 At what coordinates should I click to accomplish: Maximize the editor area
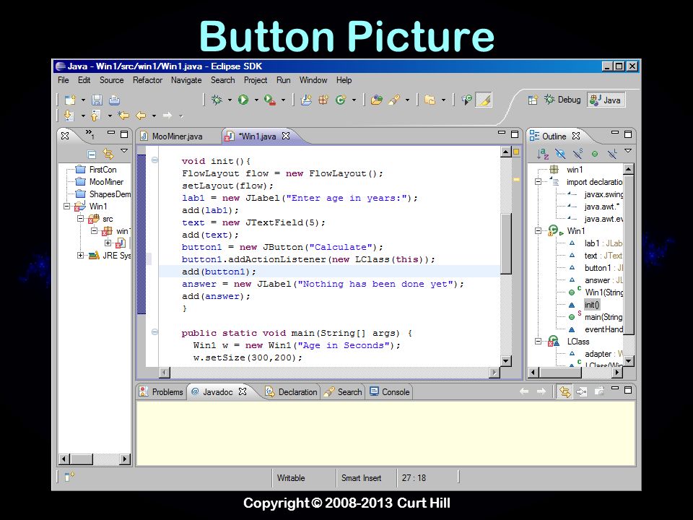515,134
